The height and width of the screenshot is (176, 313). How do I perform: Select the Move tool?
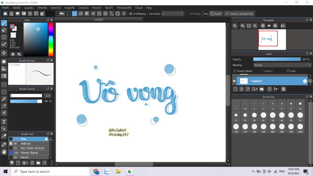(x=4, y=53)
